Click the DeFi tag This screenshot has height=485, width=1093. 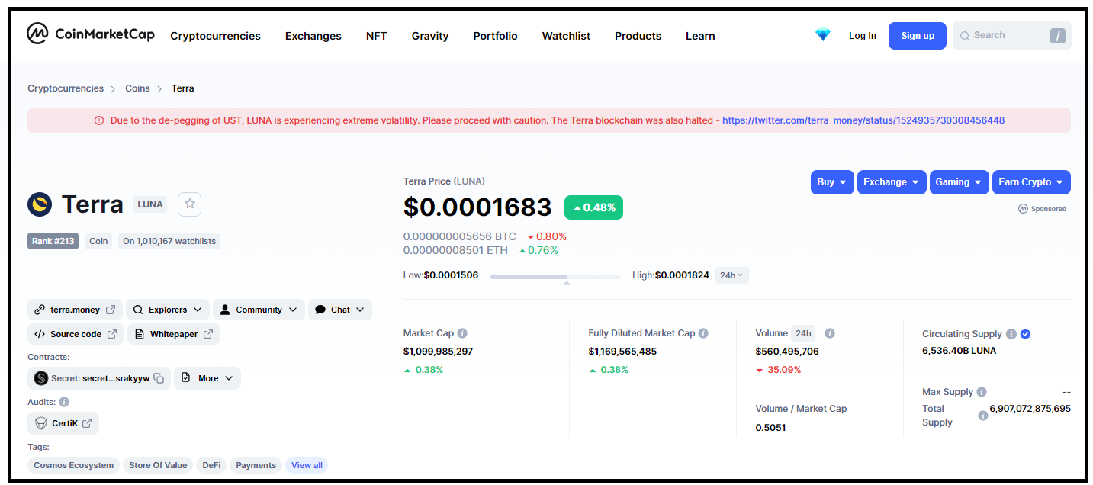[x=211, y=465]
